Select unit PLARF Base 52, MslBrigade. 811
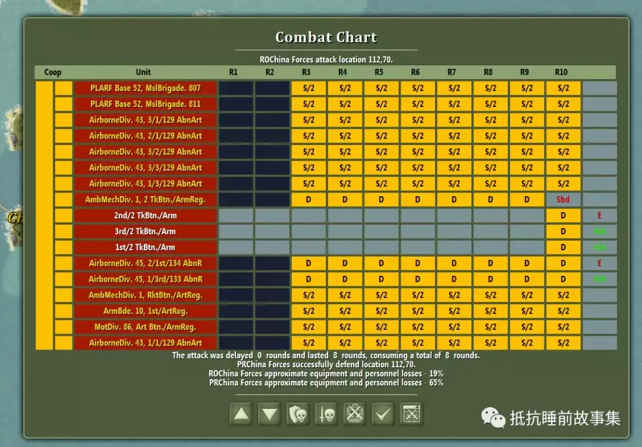Screen dimensions: 642x447 tap(146, 104)
